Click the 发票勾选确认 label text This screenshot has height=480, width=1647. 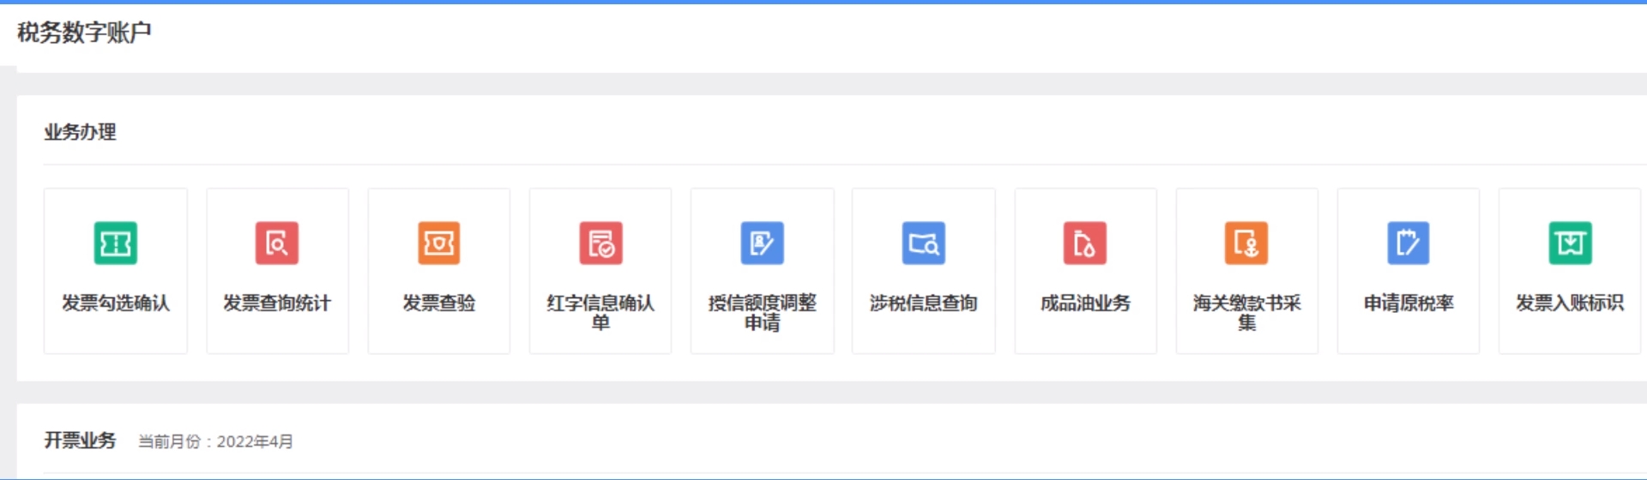[115, 303]
